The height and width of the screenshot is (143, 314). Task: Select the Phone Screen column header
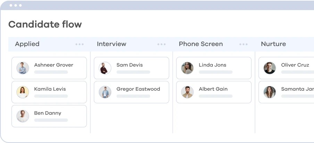pyautogui.click(x=201, y=44)
